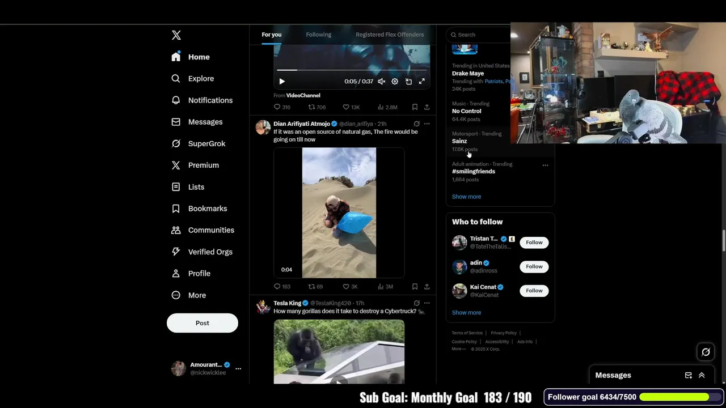Repost the post with 706 reposts

point(316,107)
